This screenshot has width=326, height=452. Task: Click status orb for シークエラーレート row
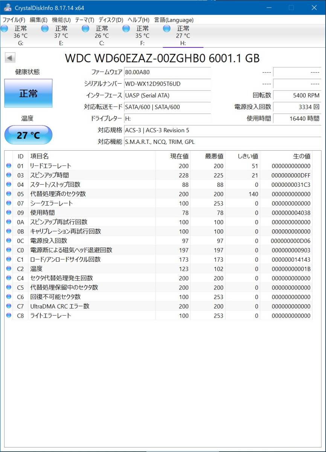(9, 203)
